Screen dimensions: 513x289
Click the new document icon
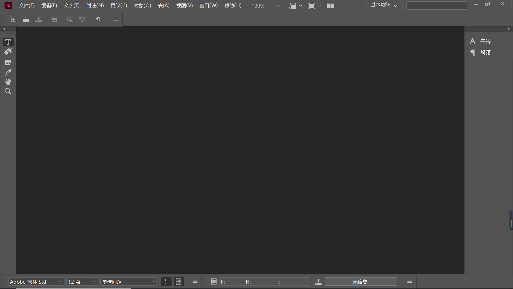tap(14, 19)
